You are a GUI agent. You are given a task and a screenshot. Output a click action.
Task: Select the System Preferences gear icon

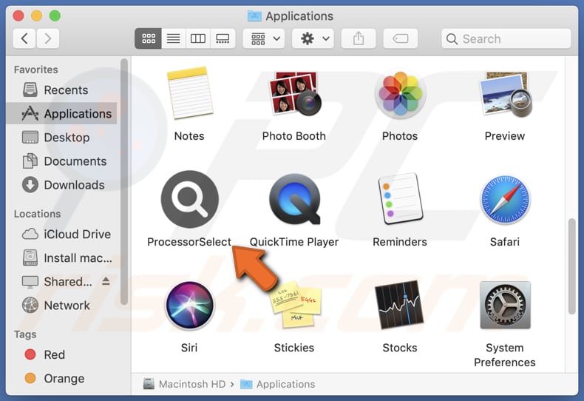coord(505,305)
